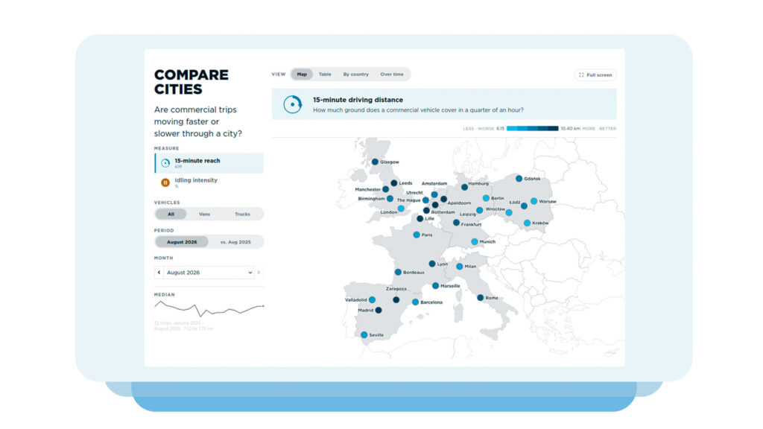Click the Frankfurt city dot
763x429 pixels.
[x=456, y=223]
